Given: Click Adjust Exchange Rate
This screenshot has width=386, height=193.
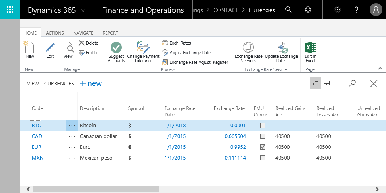Looking at the screenshot, I should (186, 53).
